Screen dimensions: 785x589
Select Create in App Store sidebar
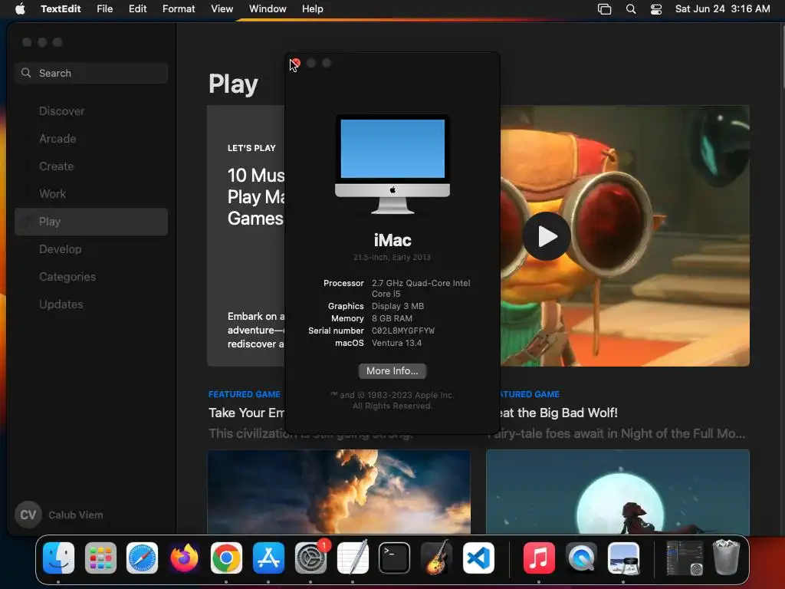(x=91, y=166)
